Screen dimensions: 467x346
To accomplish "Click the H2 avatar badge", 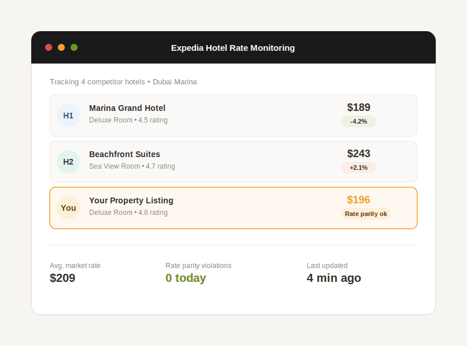I will tap(68, 162).
